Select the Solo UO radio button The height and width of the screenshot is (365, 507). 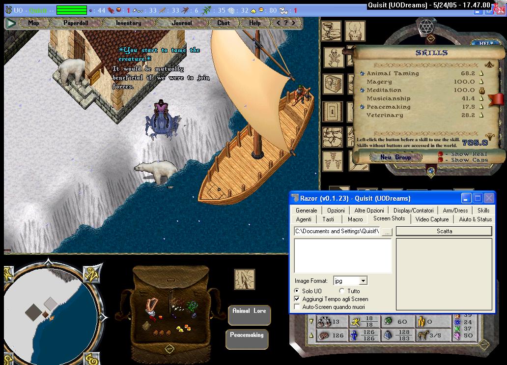click(x=297, y=291)
